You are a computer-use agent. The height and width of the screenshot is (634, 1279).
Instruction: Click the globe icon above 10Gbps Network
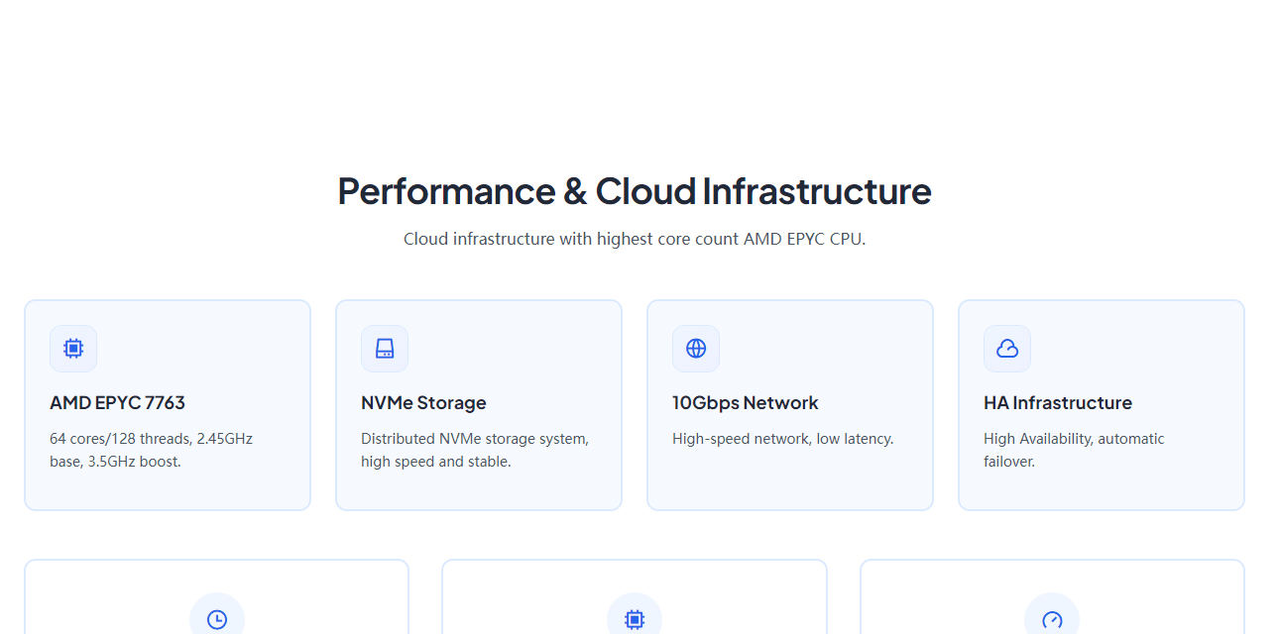pyautogui.click(x=696, y=349)
